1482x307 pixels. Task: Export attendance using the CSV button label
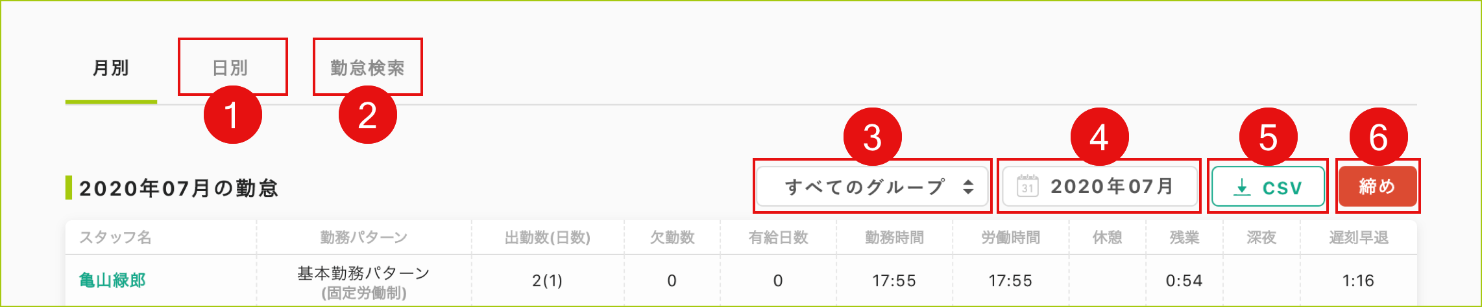pos(1282,188)
